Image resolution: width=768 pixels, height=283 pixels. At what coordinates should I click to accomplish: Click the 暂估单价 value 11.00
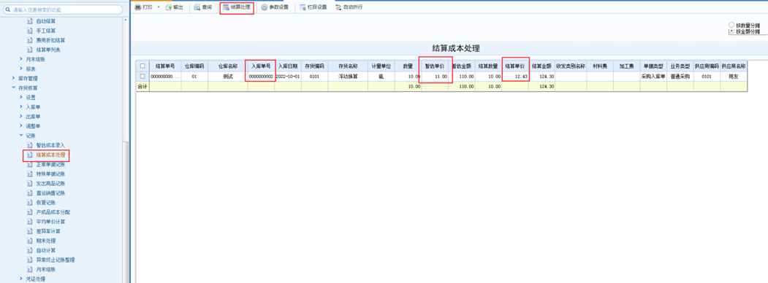click(x=435, y=77)
